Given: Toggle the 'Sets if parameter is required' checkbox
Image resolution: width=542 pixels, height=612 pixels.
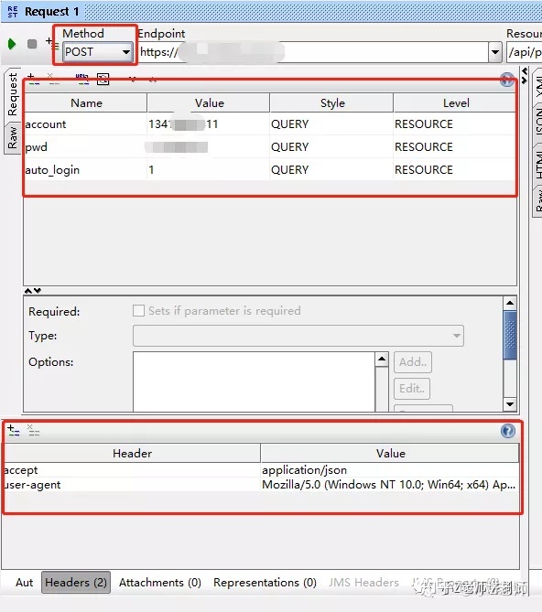Looking at the screenshot, I should 138,311.
